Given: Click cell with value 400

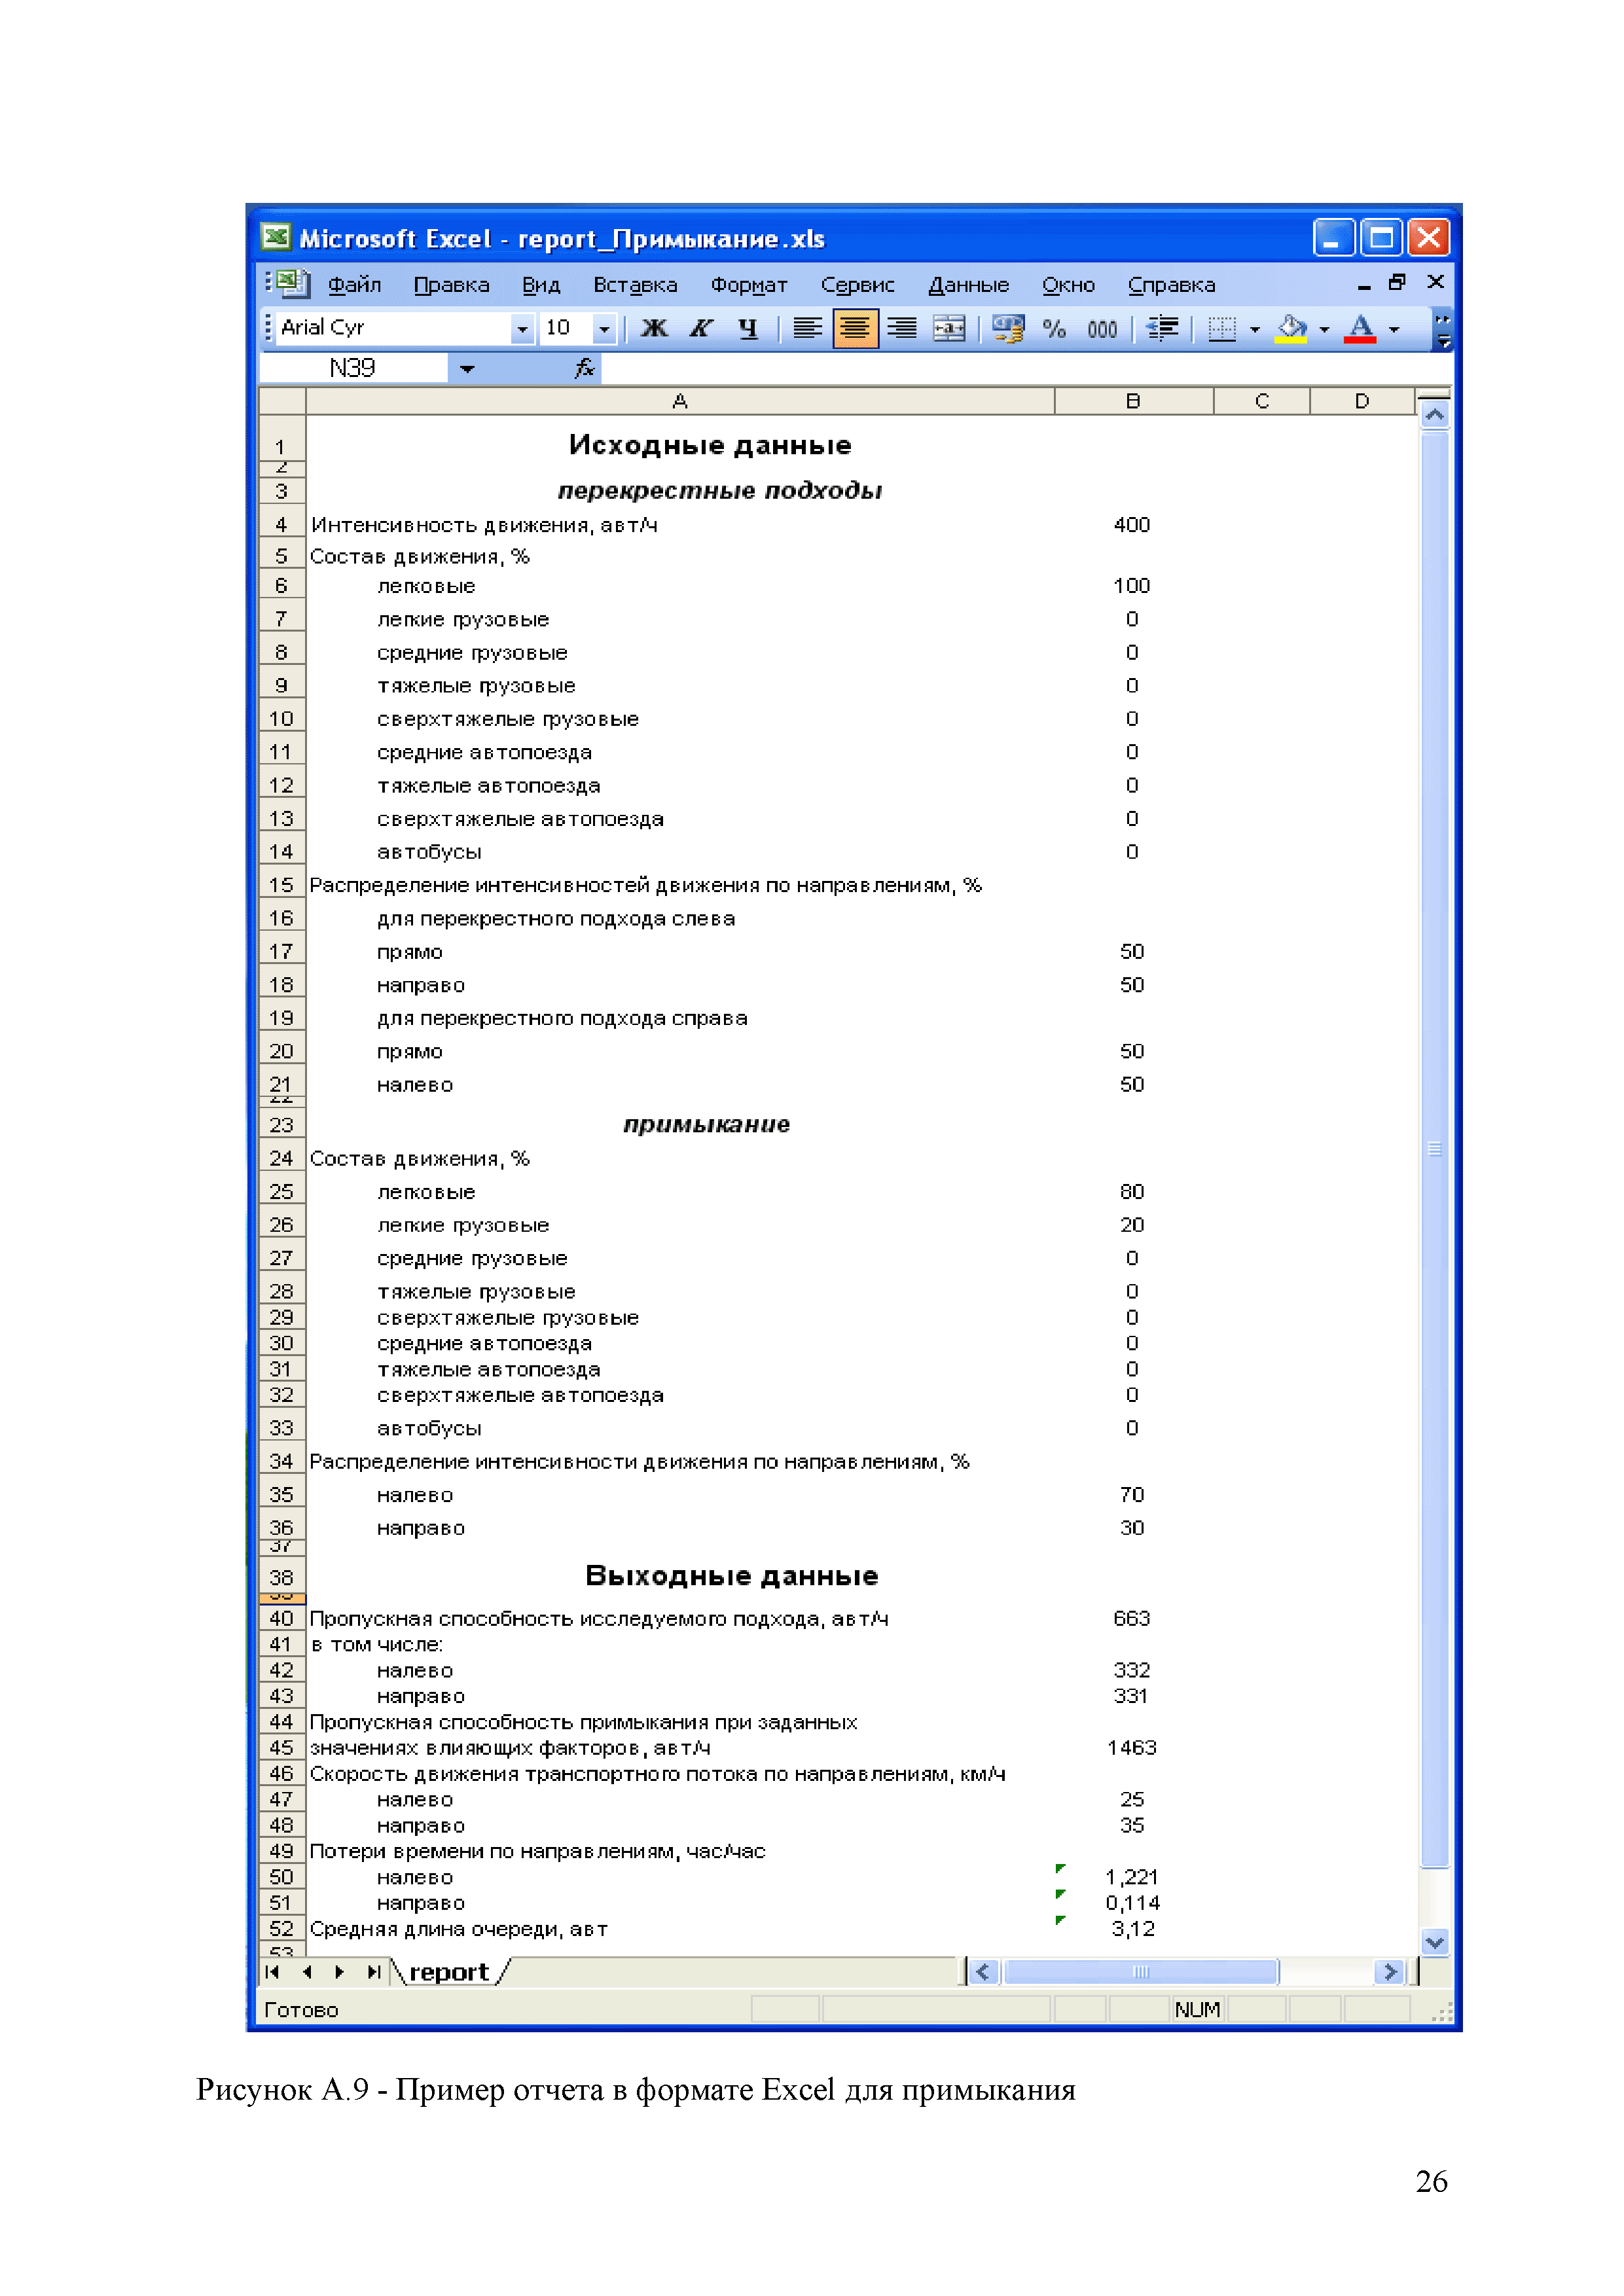Looking at the screenshot, I should click(x=1133, y=526).
